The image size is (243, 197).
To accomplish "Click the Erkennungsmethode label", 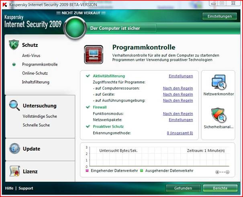I will 112,133.
